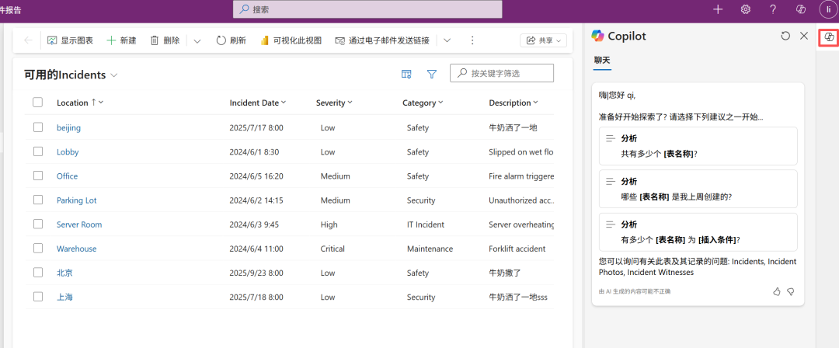This screenshot has height=348, width=839.
Task: Click 删除 delete command
Action: pos(165,40)
